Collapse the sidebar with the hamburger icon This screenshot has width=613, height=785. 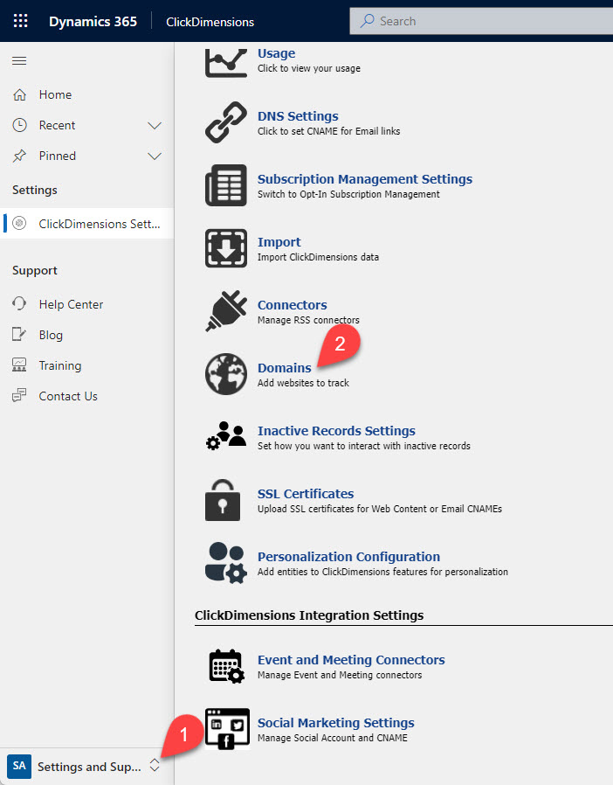click(x=19, y=61)
